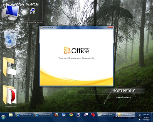The image size is (153, 122).
Task: Launch Google Chrome from the taskbar
Action: [x=71, y=115]
